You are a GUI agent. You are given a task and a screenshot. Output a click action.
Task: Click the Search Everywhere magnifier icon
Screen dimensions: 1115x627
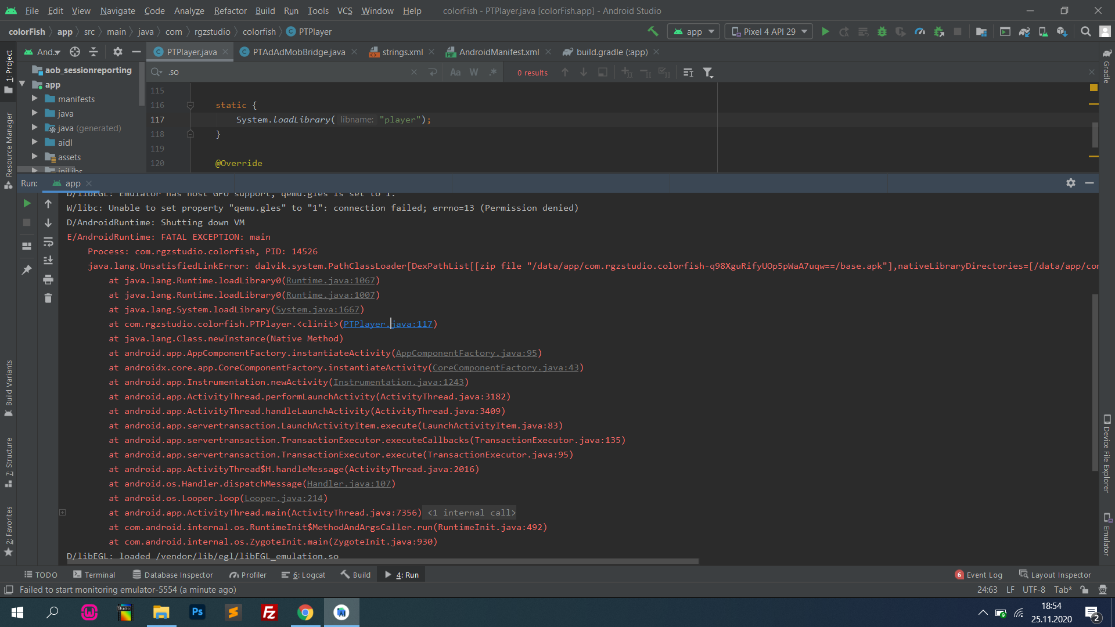click(1085, 32)
